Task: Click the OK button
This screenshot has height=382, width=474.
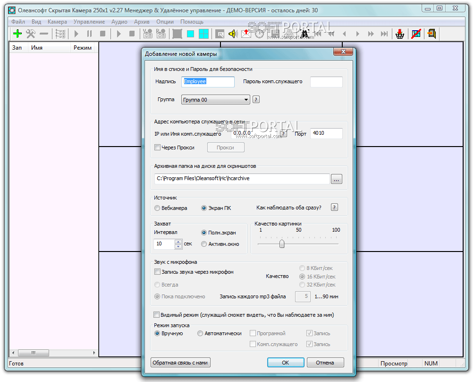Action: point(286,362)
